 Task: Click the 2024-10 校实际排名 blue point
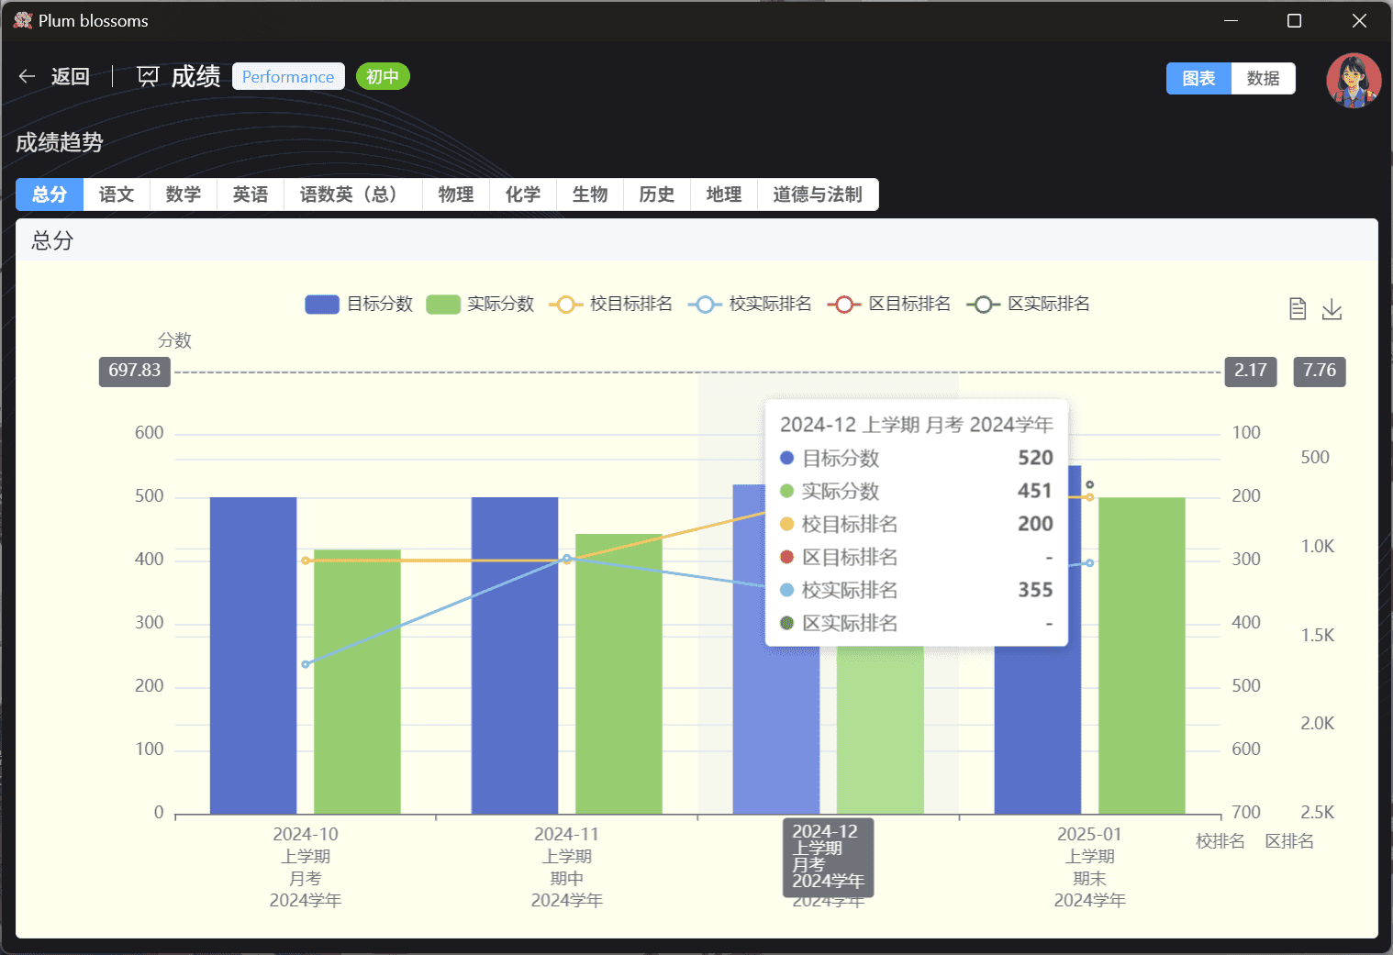click(306, 664)
